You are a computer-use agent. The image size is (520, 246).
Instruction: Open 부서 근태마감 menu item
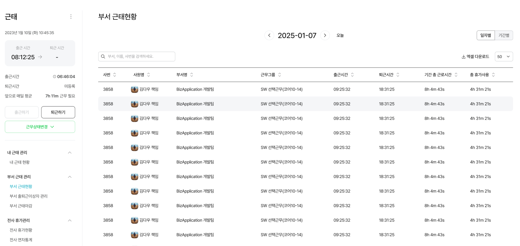(x=21, y=206)
